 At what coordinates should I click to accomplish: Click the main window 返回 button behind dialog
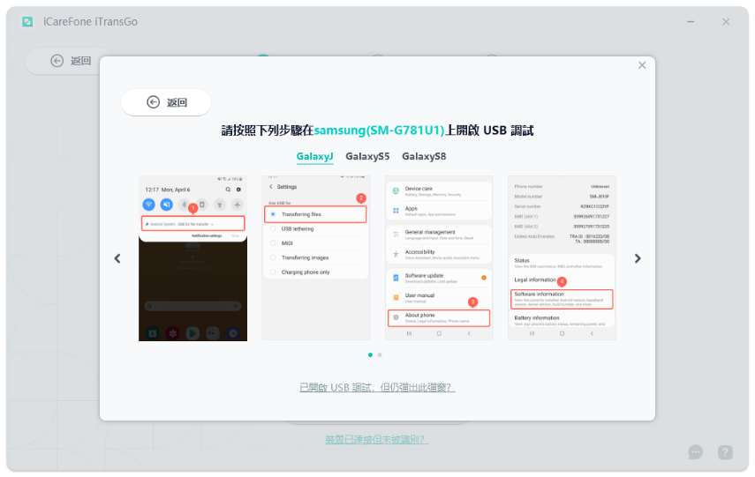pos(71,61)
